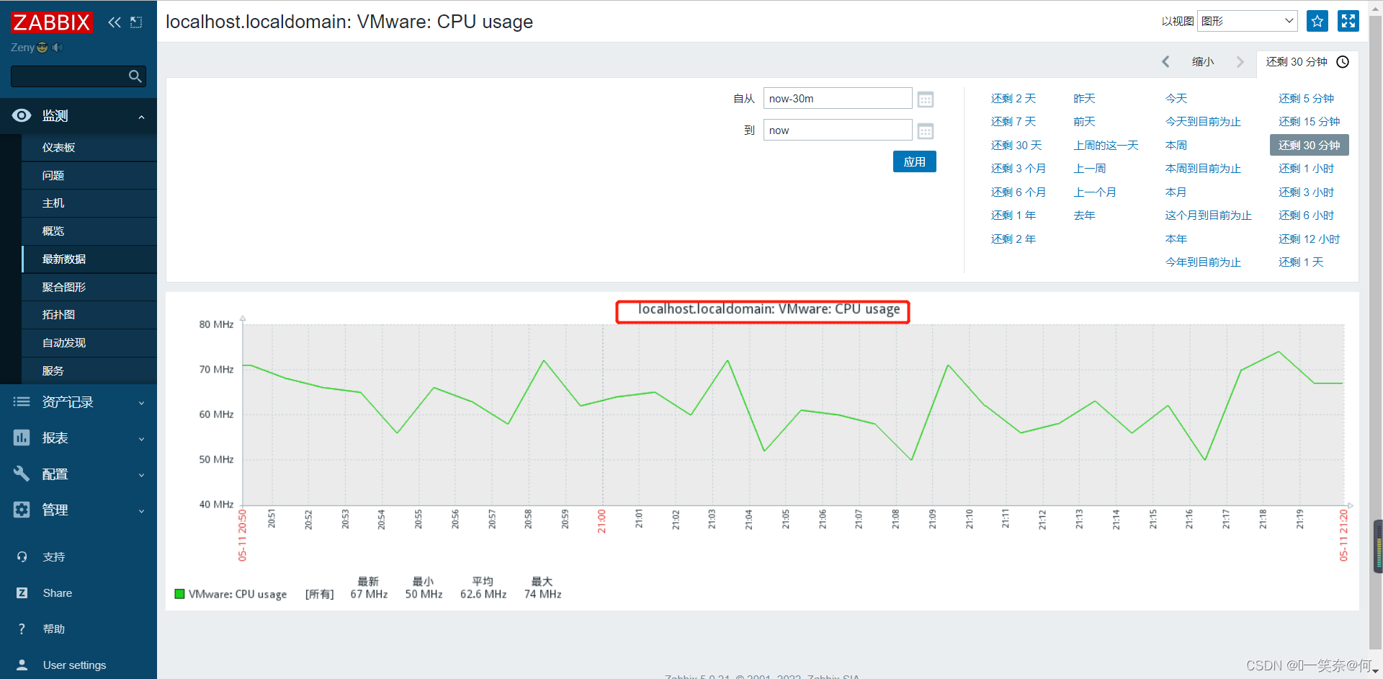Image resolution: width=1383 pixels, height=679 pixels.
Task: Select the 还剩 2 天 preset
Action: (1013, 99)
